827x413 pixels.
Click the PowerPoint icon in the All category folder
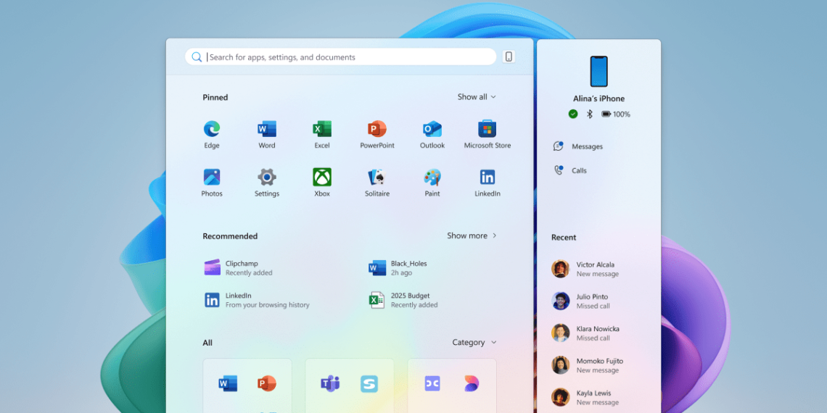pyautogui.click(x=267, y=383)
